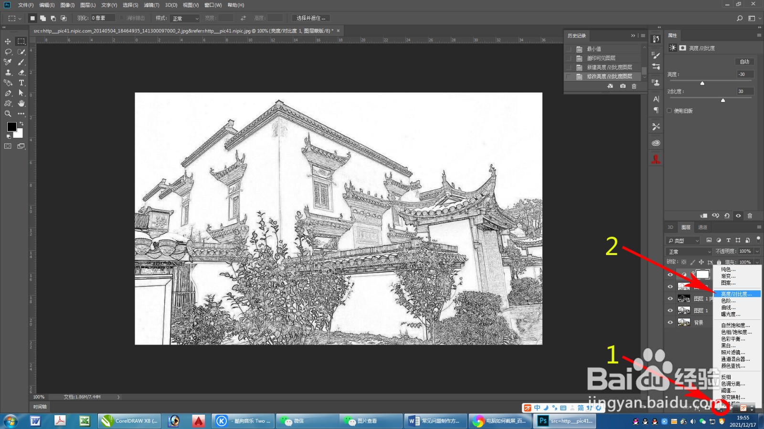Screen dimensions: 764x429
Task: Select the Type tool in toolbox
Action: coord(21,83)
